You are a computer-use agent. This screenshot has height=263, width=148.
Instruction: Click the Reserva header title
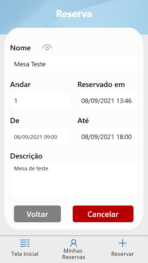tap(74, 14)
